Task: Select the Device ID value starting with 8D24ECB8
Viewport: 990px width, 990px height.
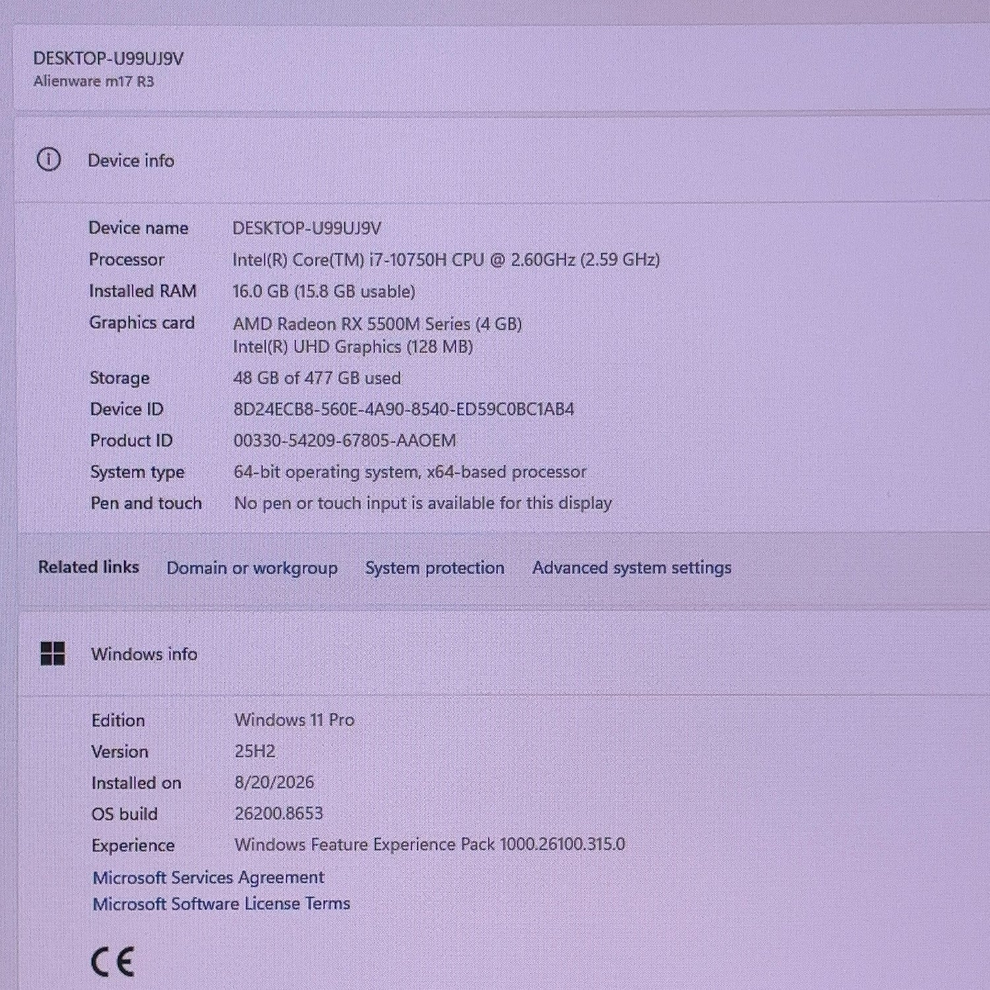Action: pos(404,409)
